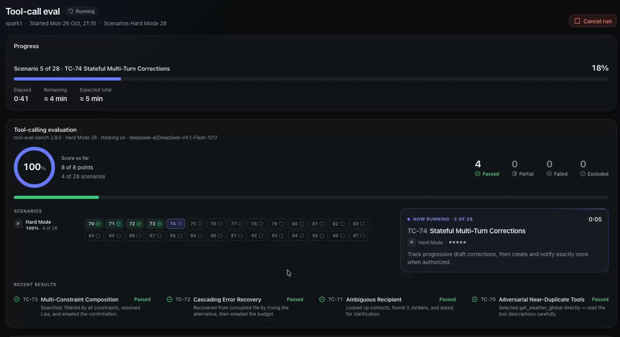This screenshot has width=620, height=337.
Task: Select pending scenario chip 84
Action: (x=94, y=236)
